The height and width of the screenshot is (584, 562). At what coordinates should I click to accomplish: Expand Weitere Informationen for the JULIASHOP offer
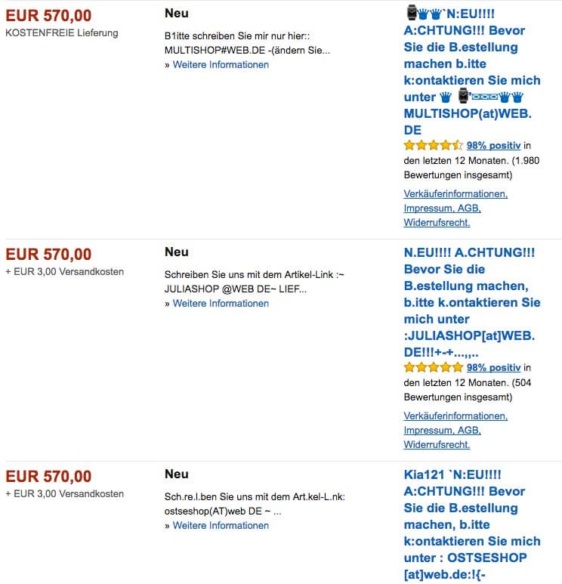[221, 303]
